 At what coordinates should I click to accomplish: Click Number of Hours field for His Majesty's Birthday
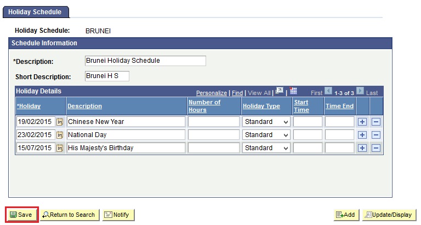[x=214, y=148]
